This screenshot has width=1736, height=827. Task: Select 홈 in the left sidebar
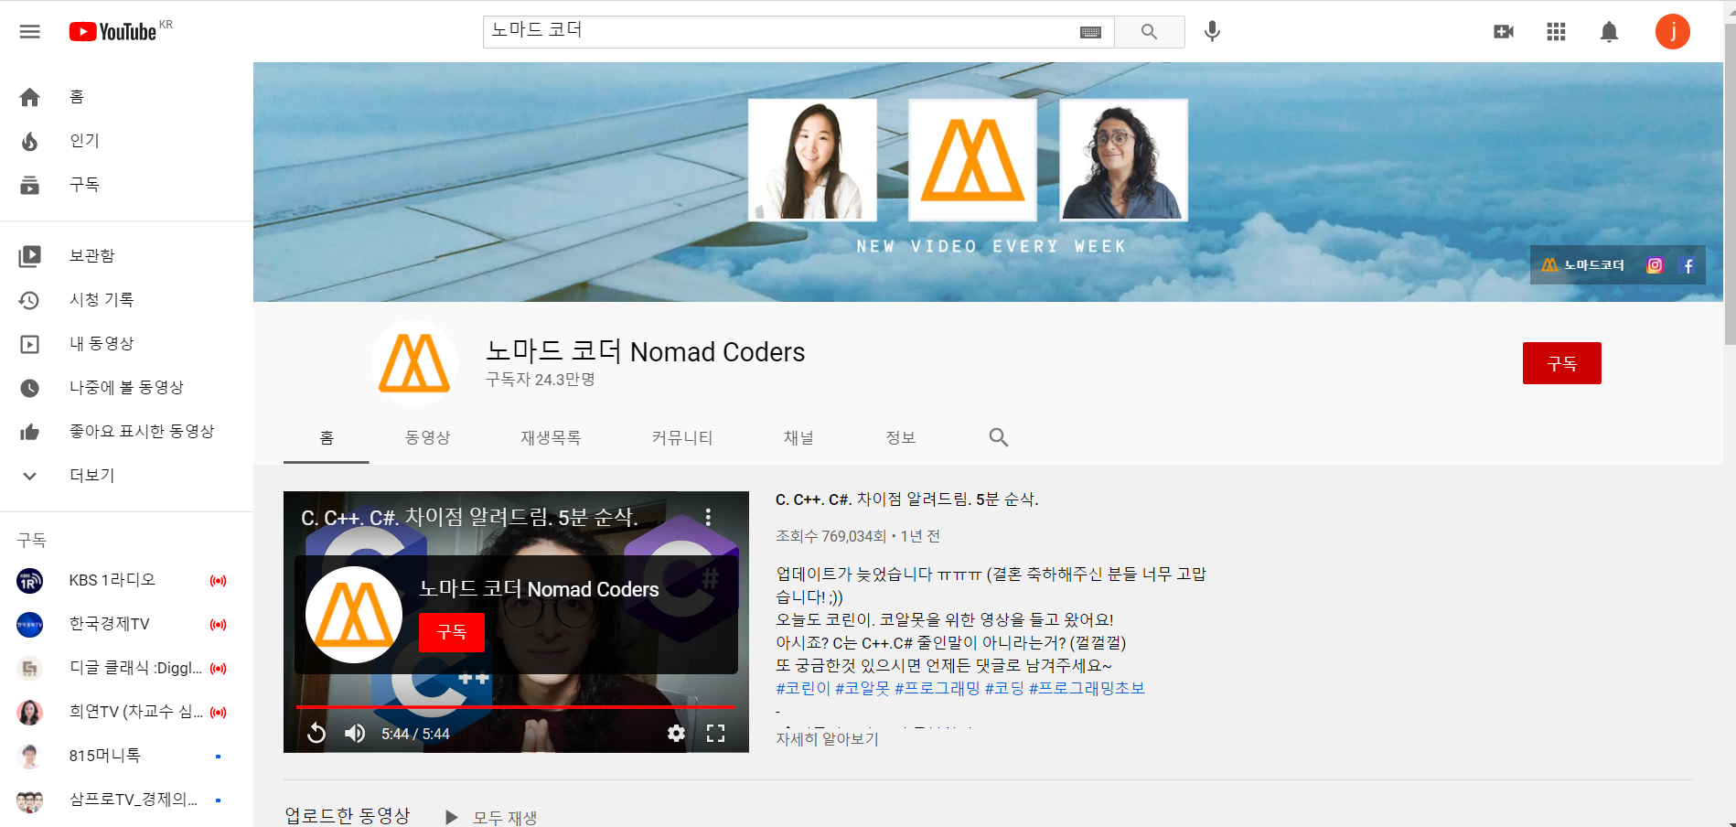pyautogui.click(x=126, y=97)
